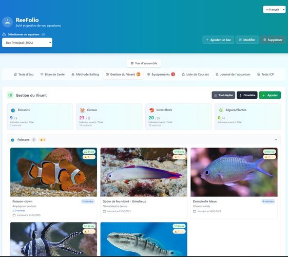288x257 pixels.
Task: Open the Vue d'ensemble overview
Action: coord(144,63)
